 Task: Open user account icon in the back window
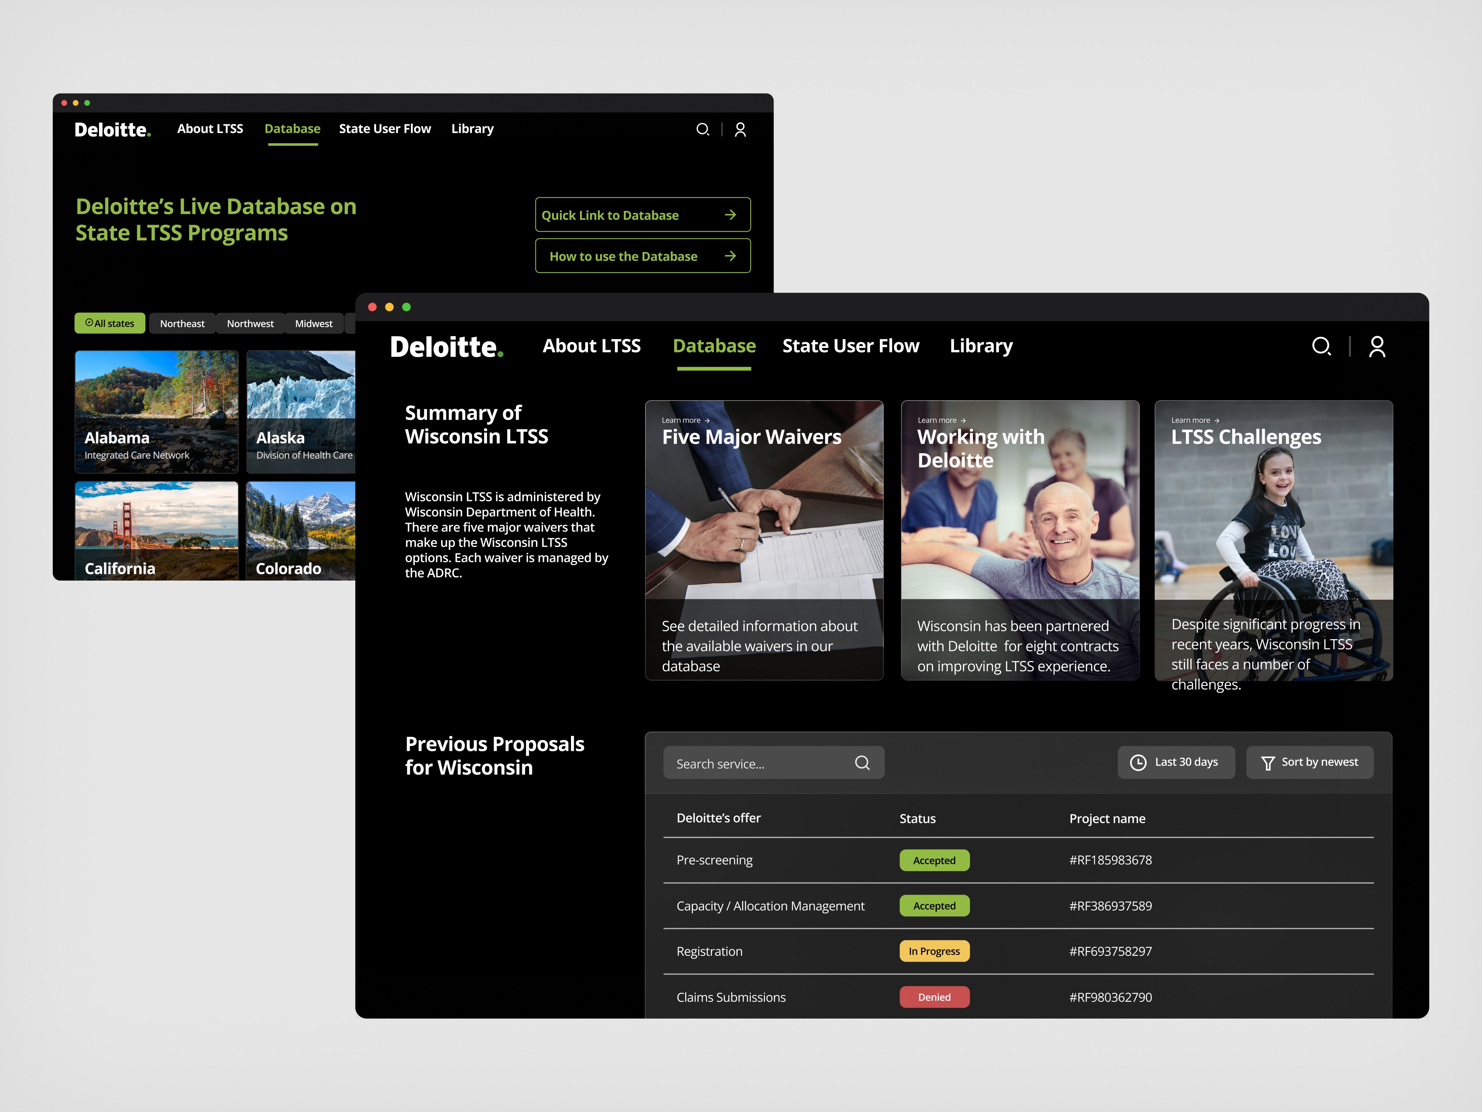point(740,129)
